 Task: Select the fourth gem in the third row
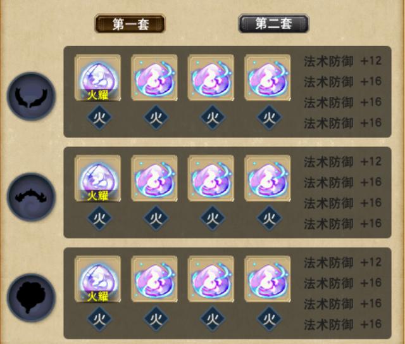tap(268, 279)
